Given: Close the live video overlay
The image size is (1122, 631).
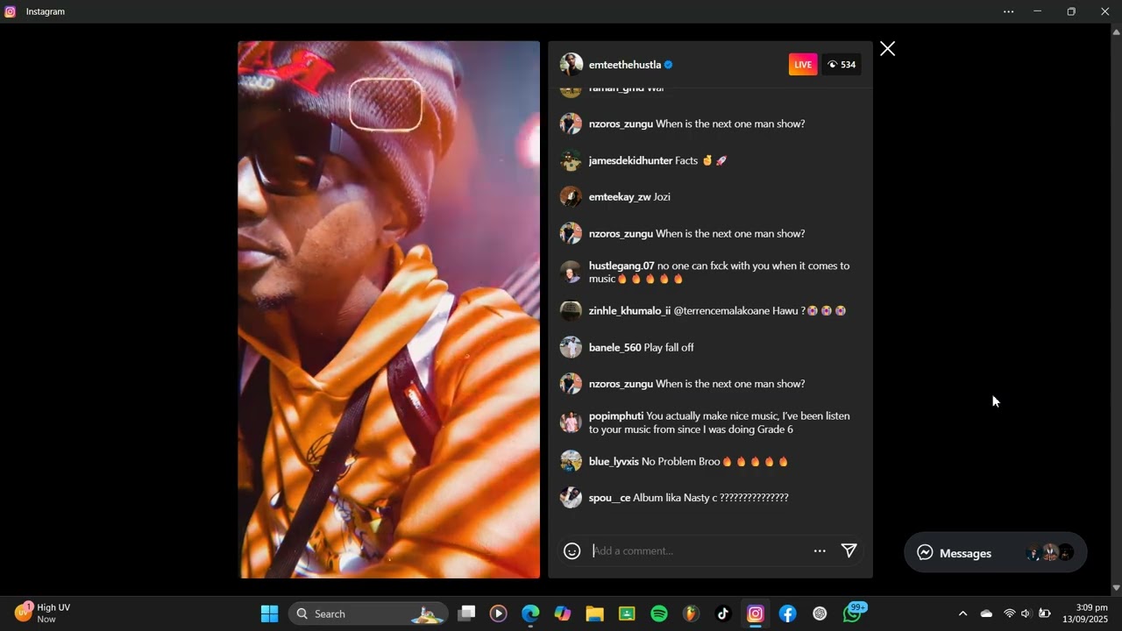Looking at the screenshot, I should pyautogui.click(x=887, y=49).
